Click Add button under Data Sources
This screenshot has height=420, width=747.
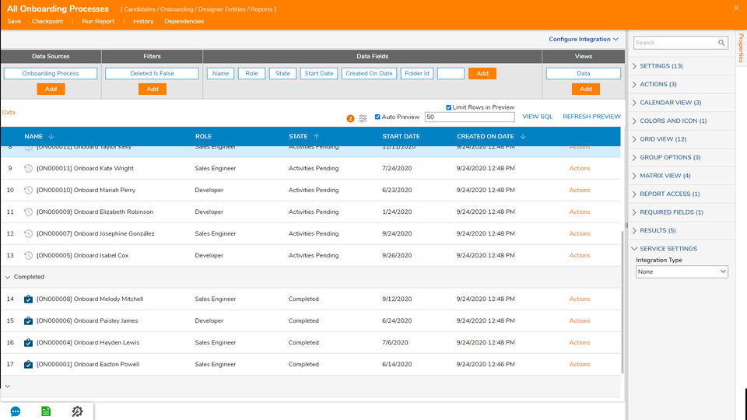[x=51, y=89]
